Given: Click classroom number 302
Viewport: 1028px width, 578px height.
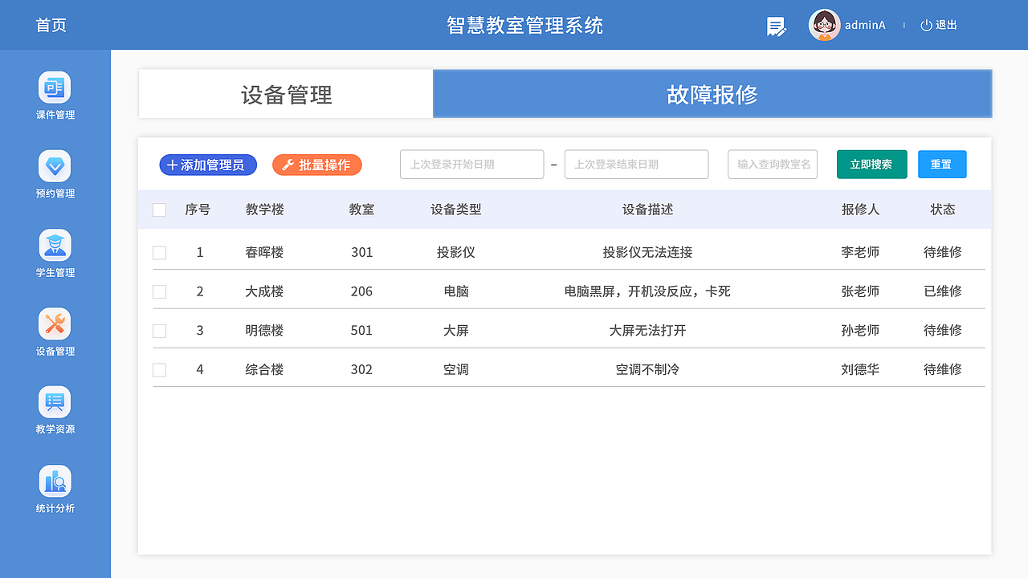Looking at the screenshot, I should tap(362, 369).
